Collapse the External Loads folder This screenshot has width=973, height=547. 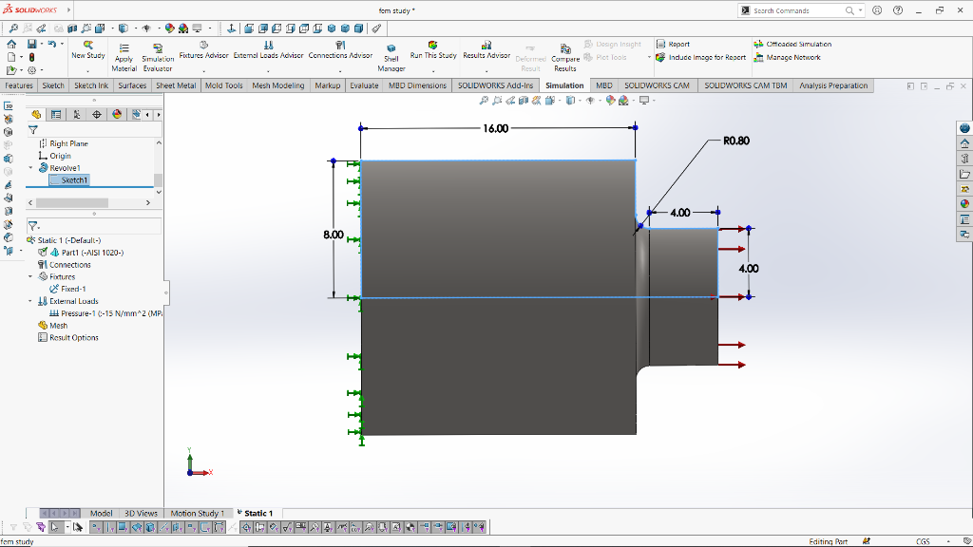click(30, 301)
